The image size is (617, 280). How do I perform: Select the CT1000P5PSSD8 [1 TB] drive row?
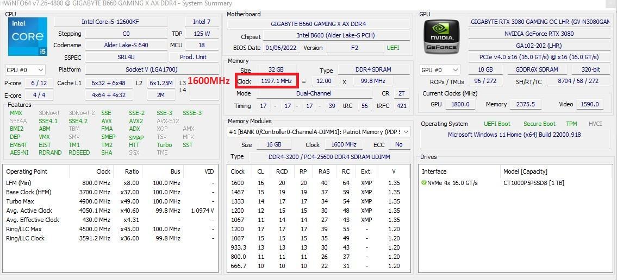point(515,183)
